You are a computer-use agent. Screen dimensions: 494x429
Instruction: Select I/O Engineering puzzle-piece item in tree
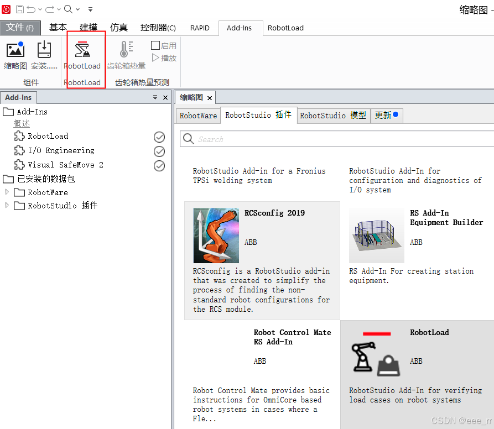pyautogui.click(x=54, y=150)
